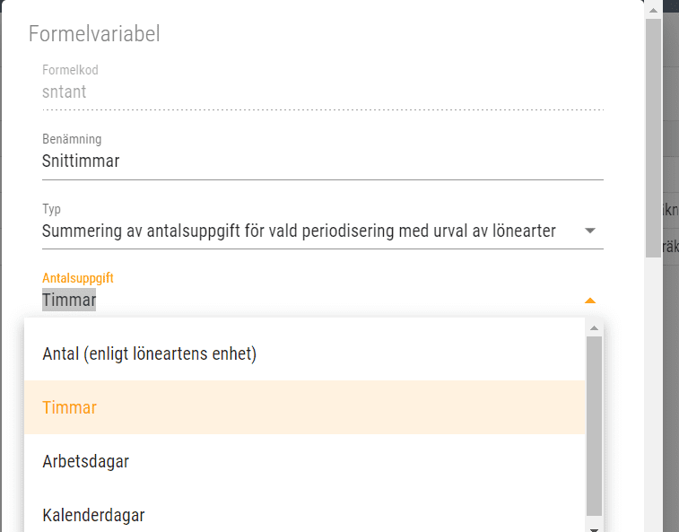679x532 pixels.
Task: Collapse the Antalsuppgift list using the orange arrow
Action: [x=590, y=301]
